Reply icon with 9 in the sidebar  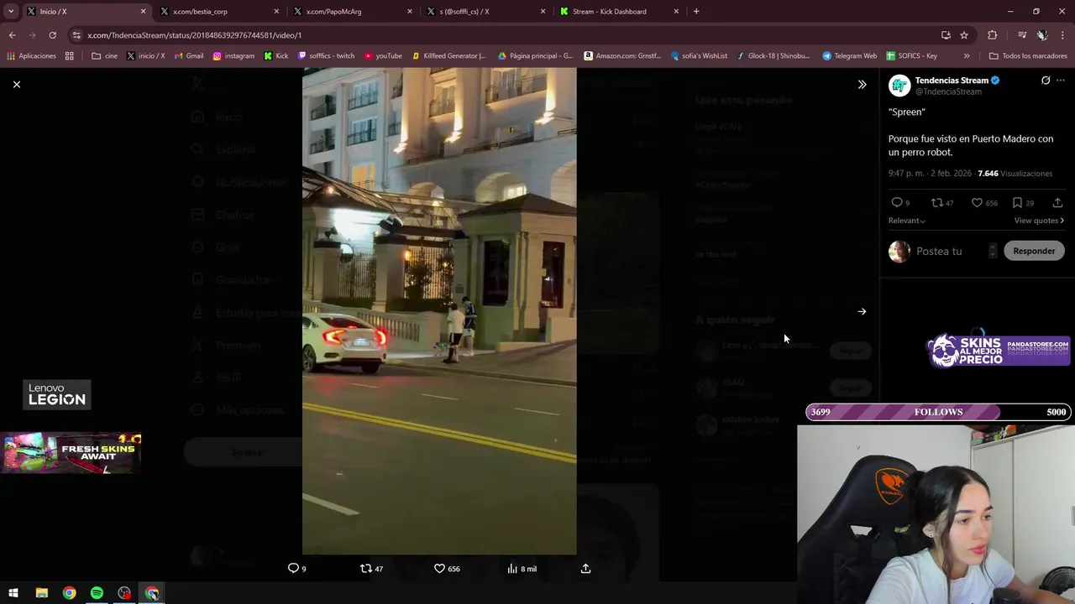coord(900,203)
